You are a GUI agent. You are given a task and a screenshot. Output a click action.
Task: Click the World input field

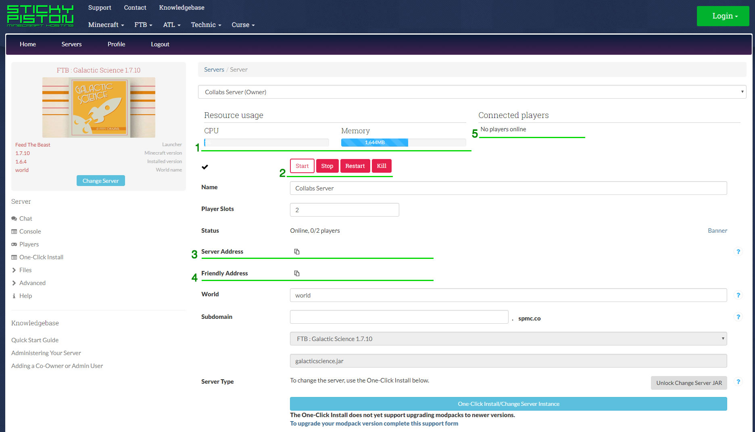508,295
